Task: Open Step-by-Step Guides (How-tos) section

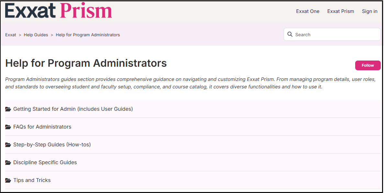Action: 52,145
